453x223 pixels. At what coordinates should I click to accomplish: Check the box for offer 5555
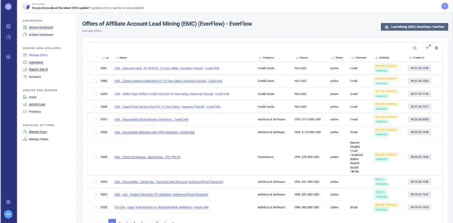click(95, 157)
